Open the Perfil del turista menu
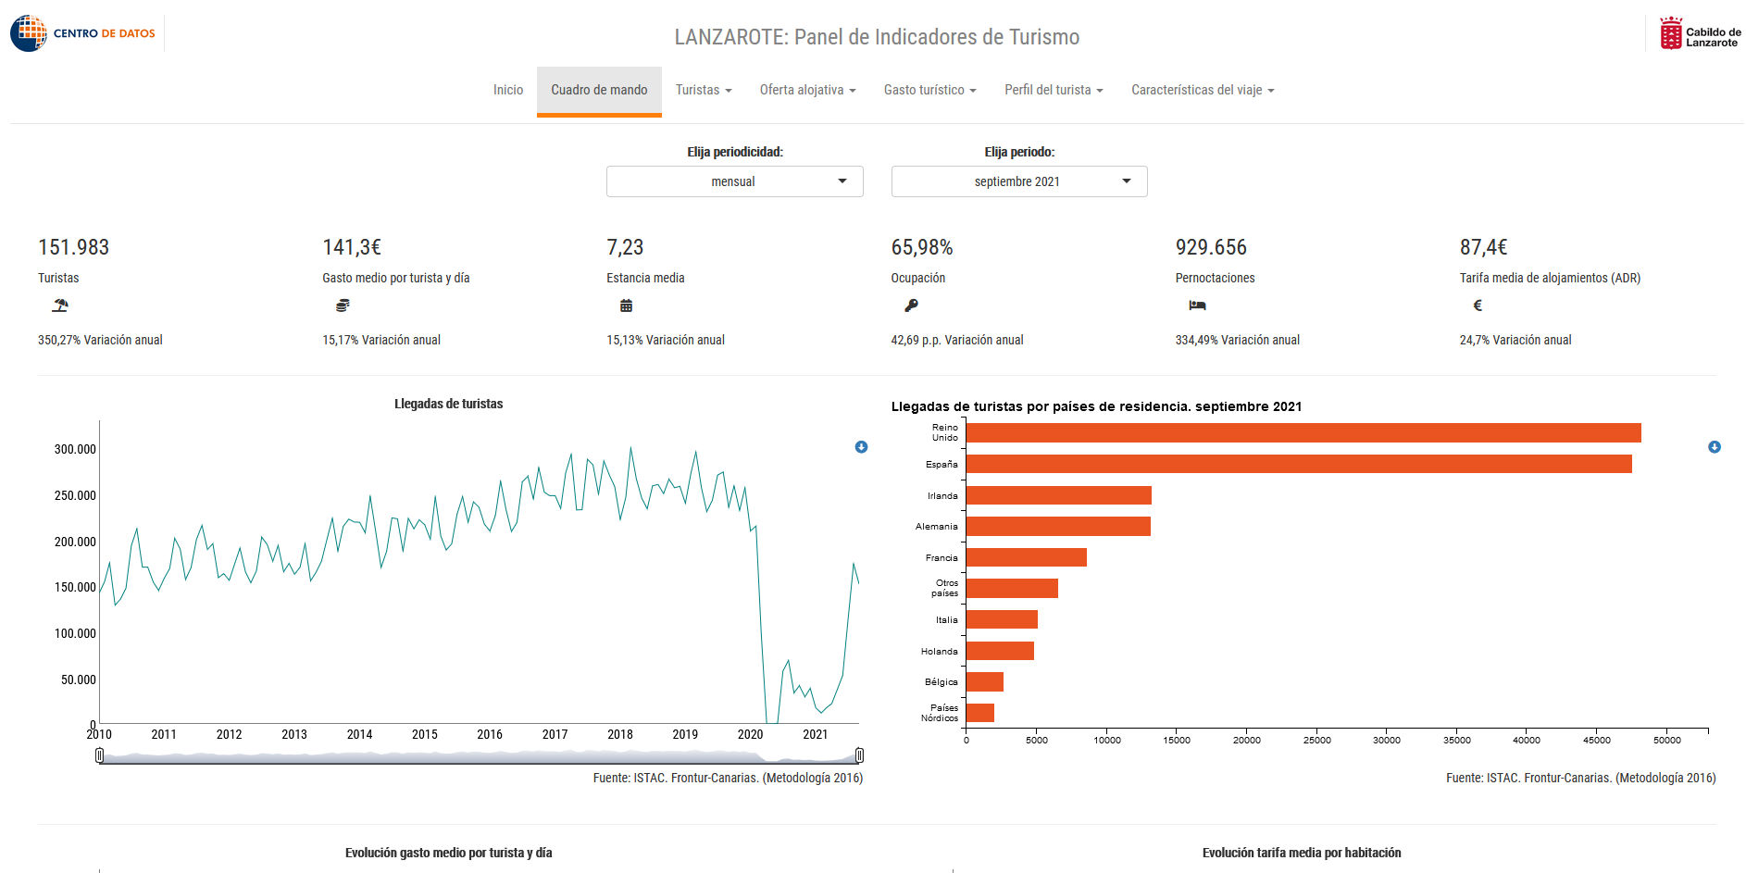This screenshot has width=1746, height=873. click(1054, 90)
